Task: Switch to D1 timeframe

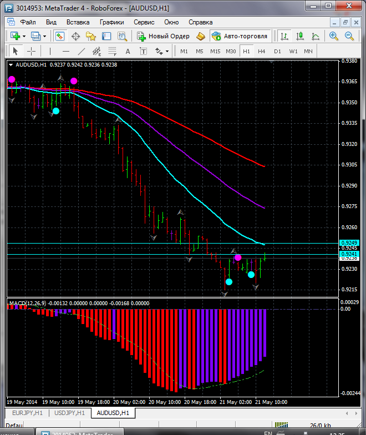Action: point(277,51)
